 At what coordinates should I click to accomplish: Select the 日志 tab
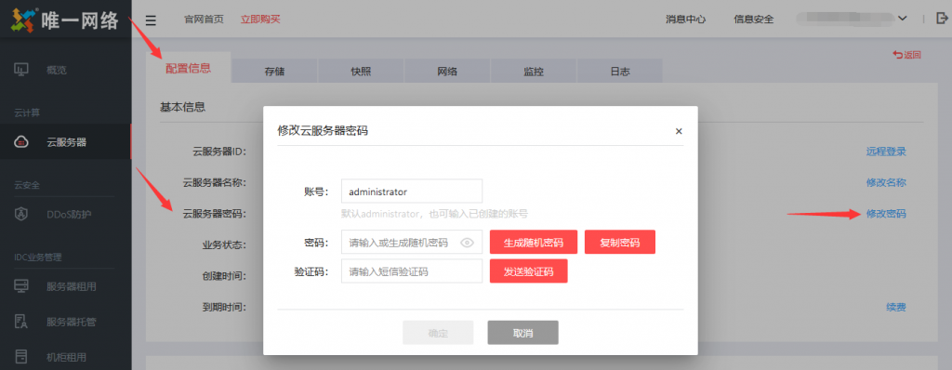coord(620,71)
